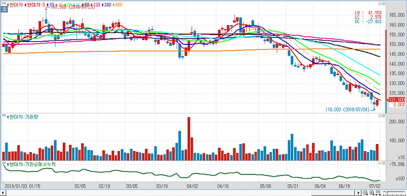Minimize the 기관순매수누적 indicator pane
Screen dimensions: 407x196
380,164
